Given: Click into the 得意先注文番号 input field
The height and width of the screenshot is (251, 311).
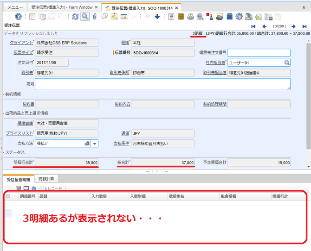Looking at the screenshot, I should [259, 53].
